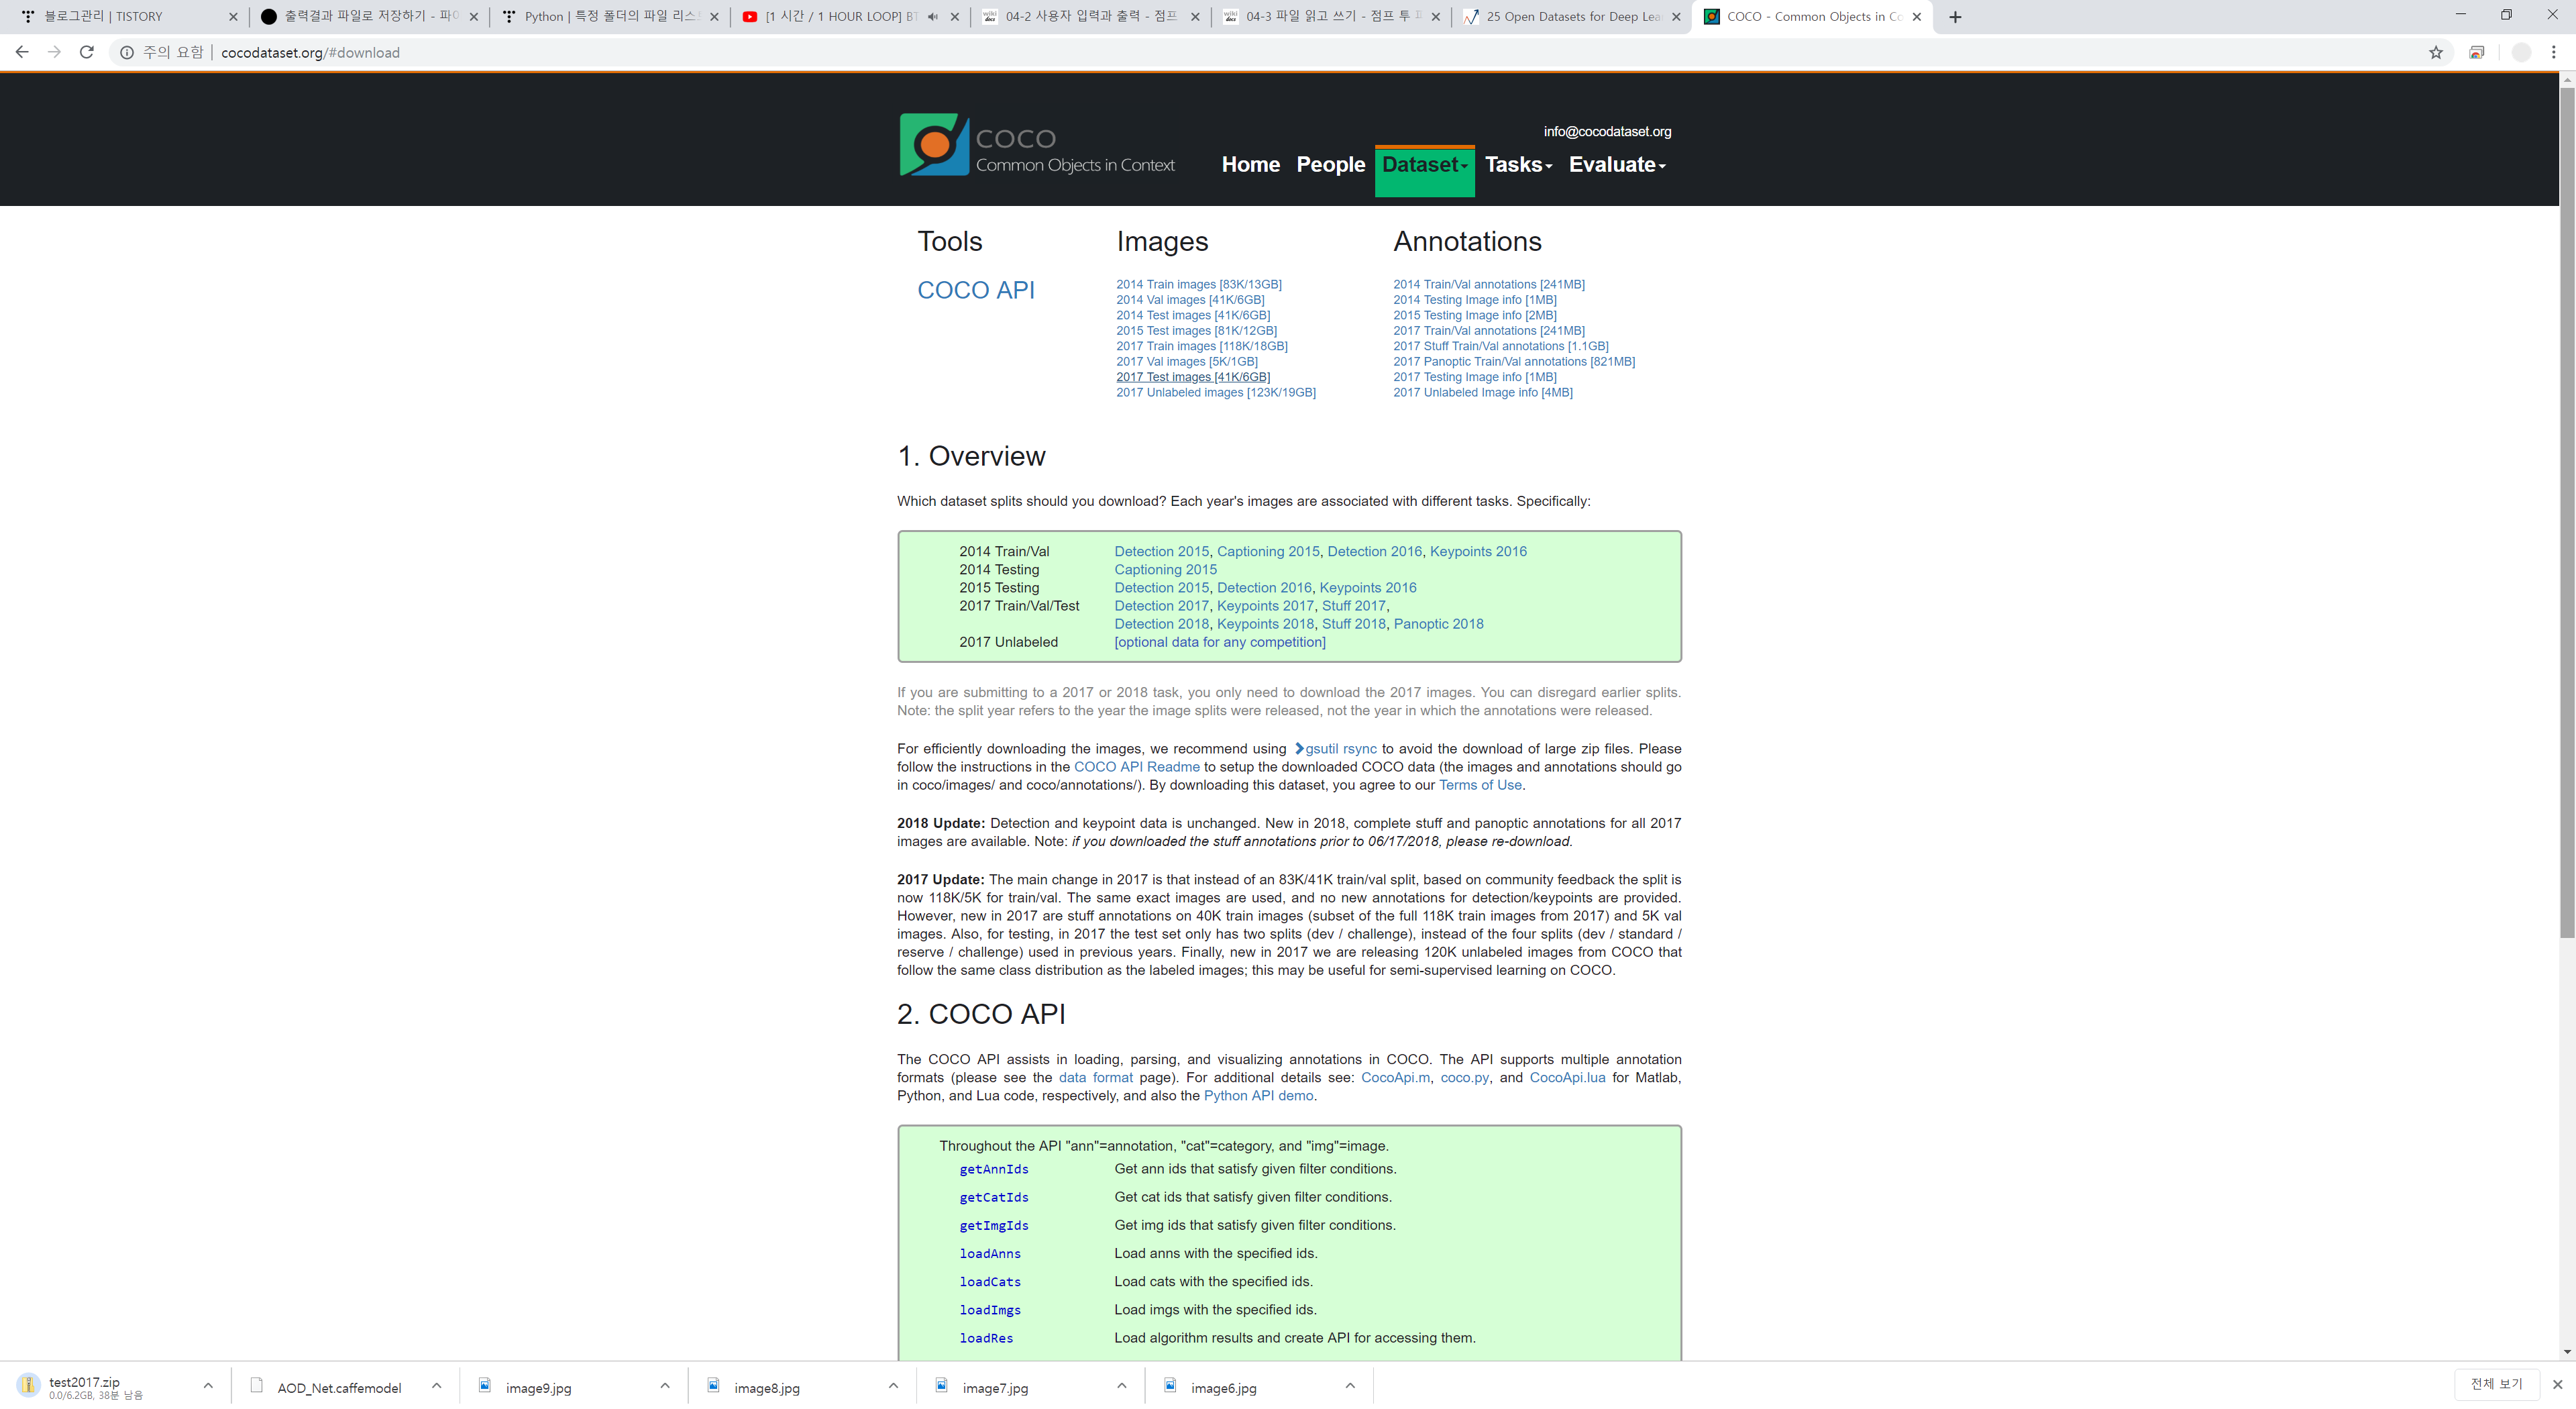Open the COCO API tools link
Image resolution: width=2576 pixels, height=1409 pixels.
(x=975, y=290)
